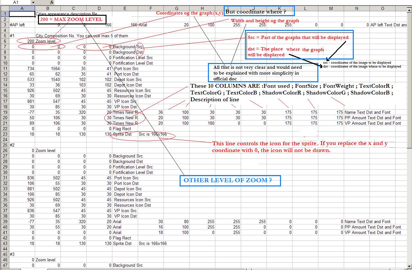Image resolution: width=412 pixels, height=270 pixels.
Task: Select row 1 header
Action: pyautogui.click(x=5, y=14)
